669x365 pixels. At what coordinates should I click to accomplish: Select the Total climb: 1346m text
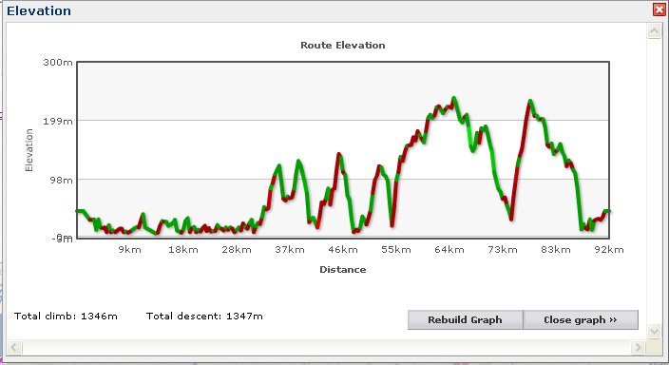66,317
